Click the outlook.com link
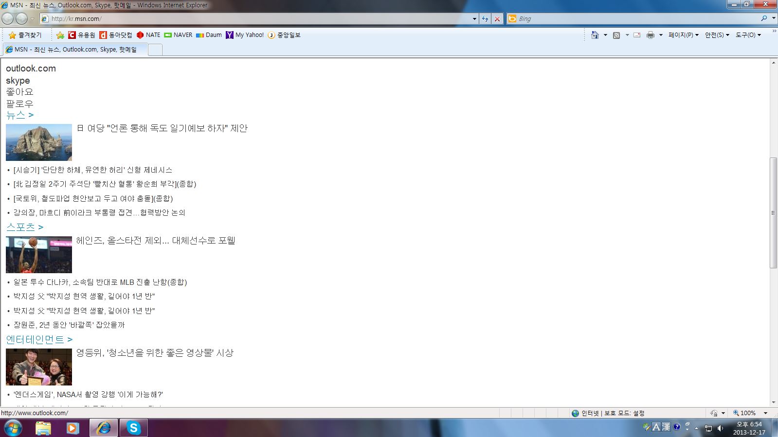778x437 pixels. (31, 69)
